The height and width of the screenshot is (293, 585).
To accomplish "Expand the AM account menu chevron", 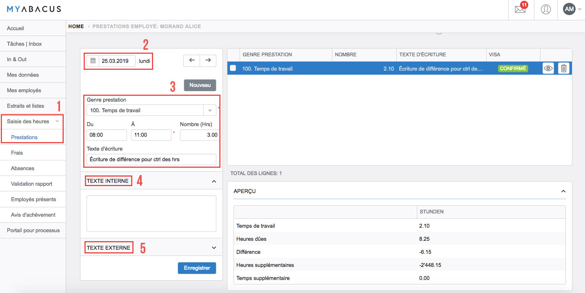I will pyautogui.click(x=580, y=9).
